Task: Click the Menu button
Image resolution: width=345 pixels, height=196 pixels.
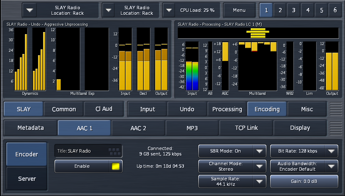Action: click(x=239, y=10)
